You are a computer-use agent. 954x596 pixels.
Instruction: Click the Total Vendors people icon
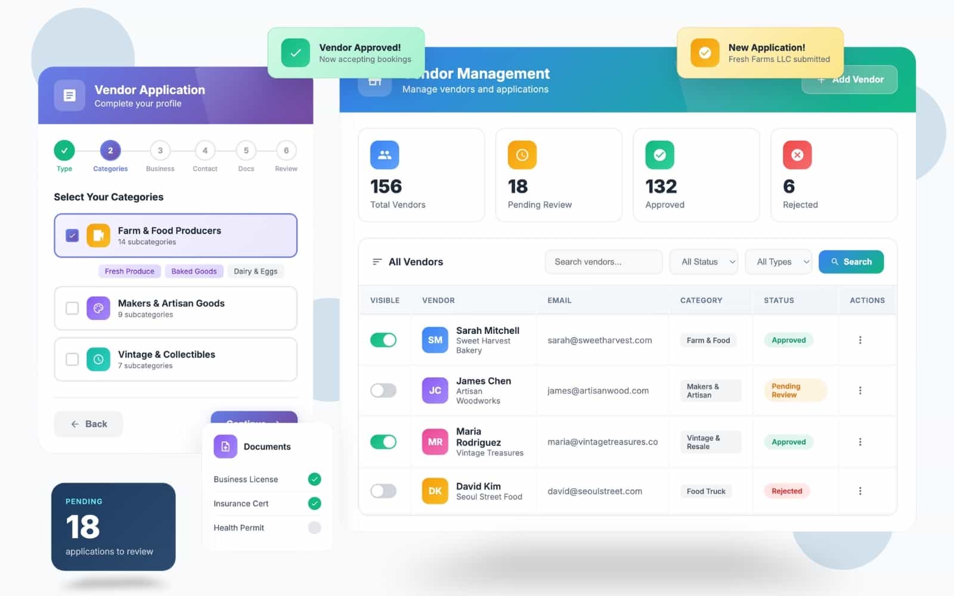[385, 155]
